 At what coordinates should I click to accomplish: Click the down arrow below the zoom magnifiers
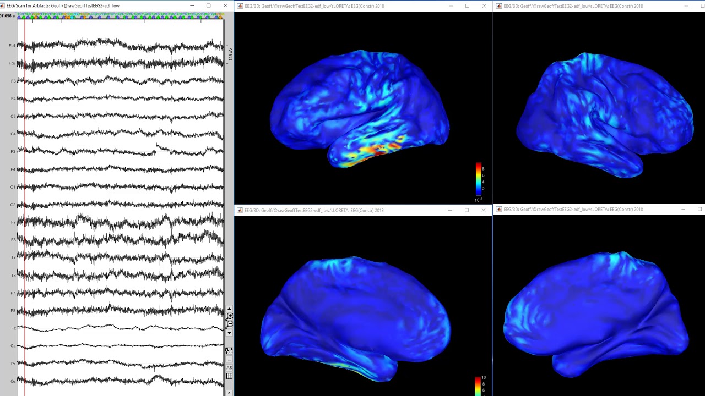pyautogui.click(x=229, y=332)
